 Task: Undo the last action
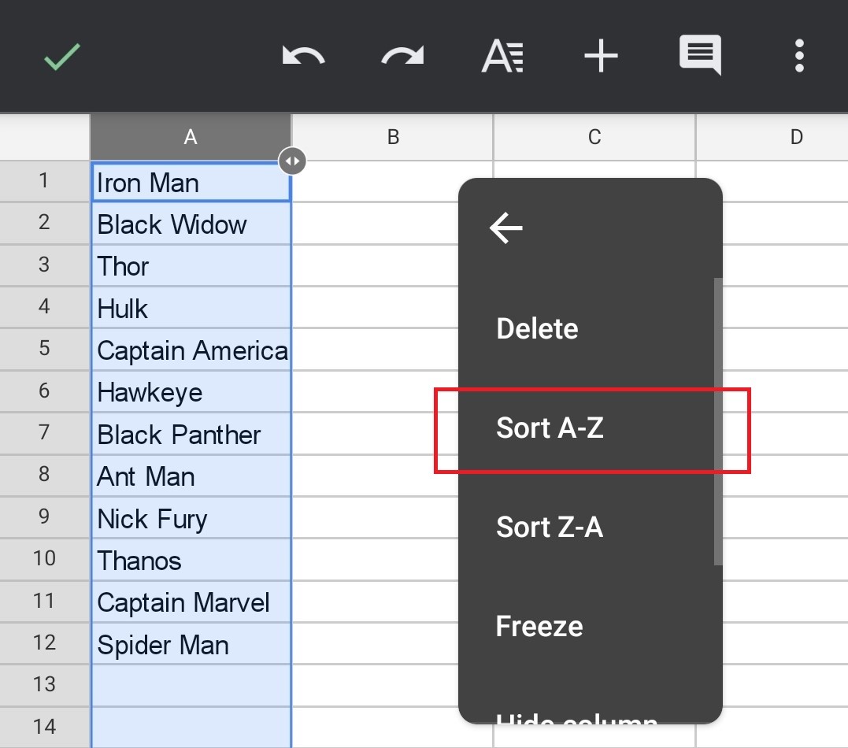[x=303, y=56]
